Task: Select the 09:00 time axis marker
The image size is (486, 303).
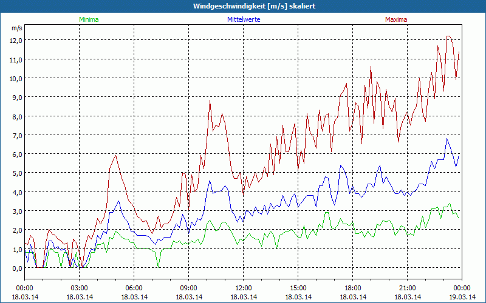Action: [x=189, y=288]
